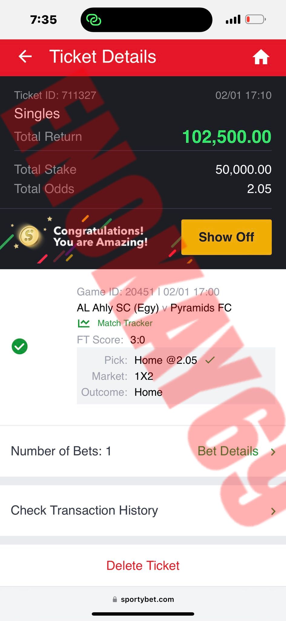
Task: Open the Bet Details link
Action: 228,451
